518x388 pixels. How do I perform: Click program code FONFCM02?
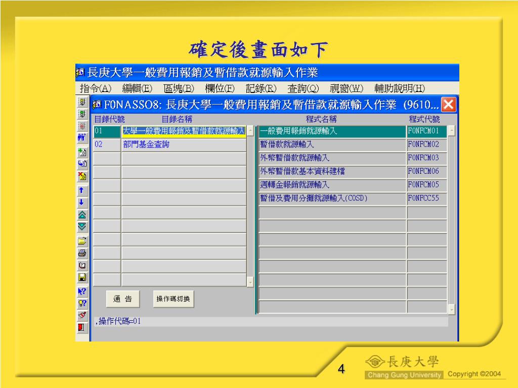point(427,144)
